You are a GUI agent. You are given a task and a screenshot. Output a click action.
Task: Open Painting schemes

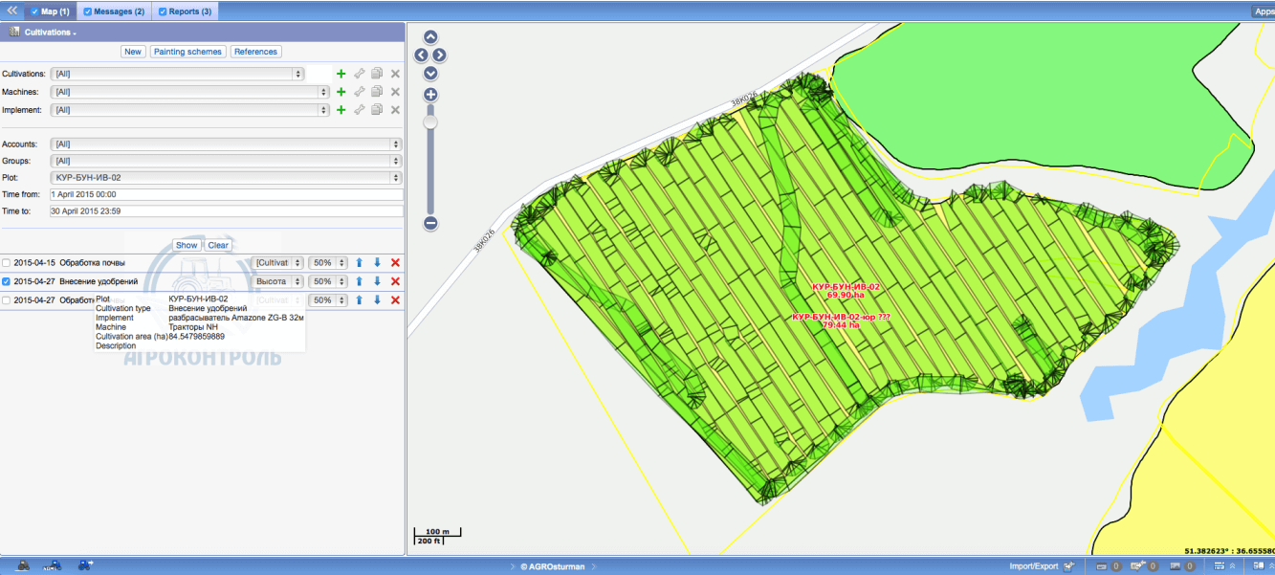click(187, 52)
